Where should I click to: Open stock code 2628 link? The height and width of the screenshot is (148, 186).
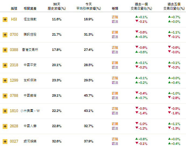(14, 126)
